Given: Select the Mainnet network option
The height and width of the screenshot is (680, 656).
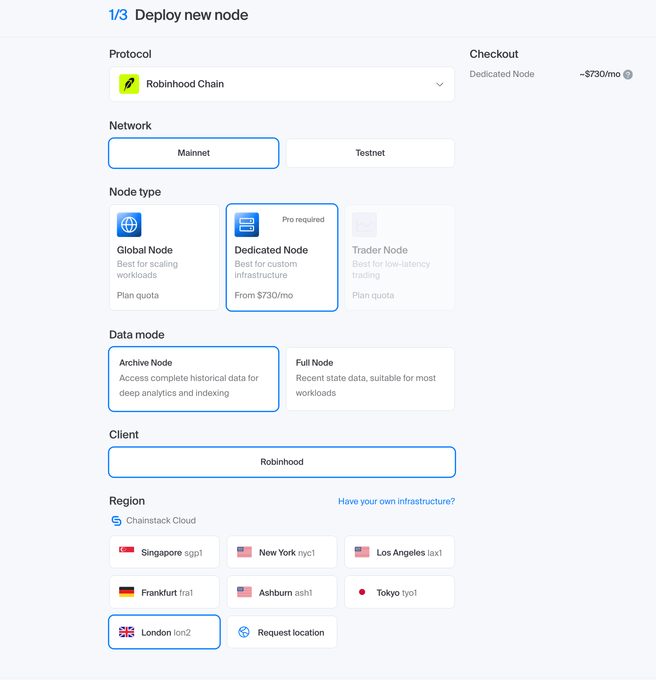Looking at the screenshot, I should [194, 153].
